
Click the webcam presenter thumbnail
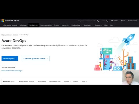pyautogui.click(x=131, y=77)
